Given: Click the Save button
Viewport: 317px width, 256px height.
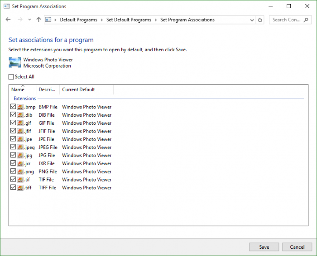Looking at the screenshot, I should click(264, 247).
